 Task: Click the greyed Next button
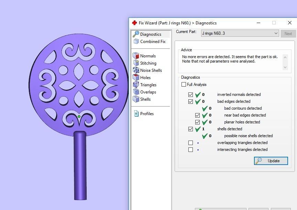click(x=288, y=34)
